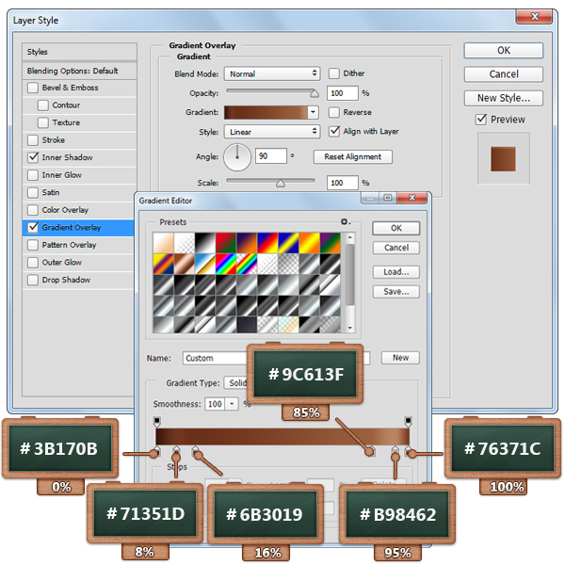Select the left opacity stop above gradient bar

click(x=156, y=420)
